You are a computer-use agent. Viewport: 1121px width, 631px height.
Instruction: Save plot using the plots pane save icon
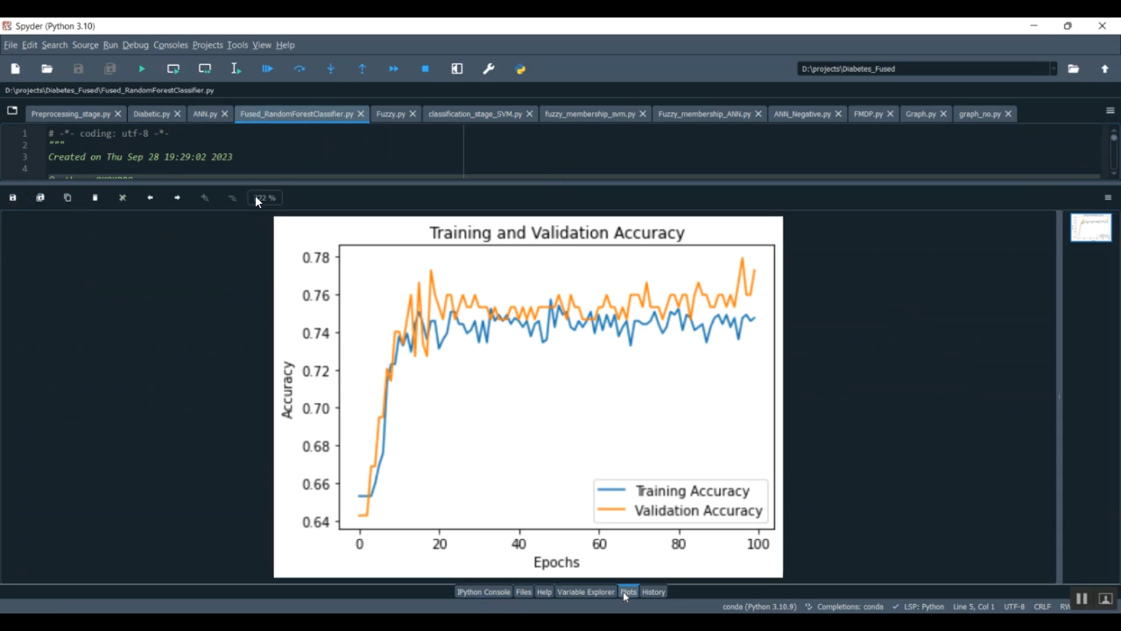pyautogui.click(x=13, y=198)
